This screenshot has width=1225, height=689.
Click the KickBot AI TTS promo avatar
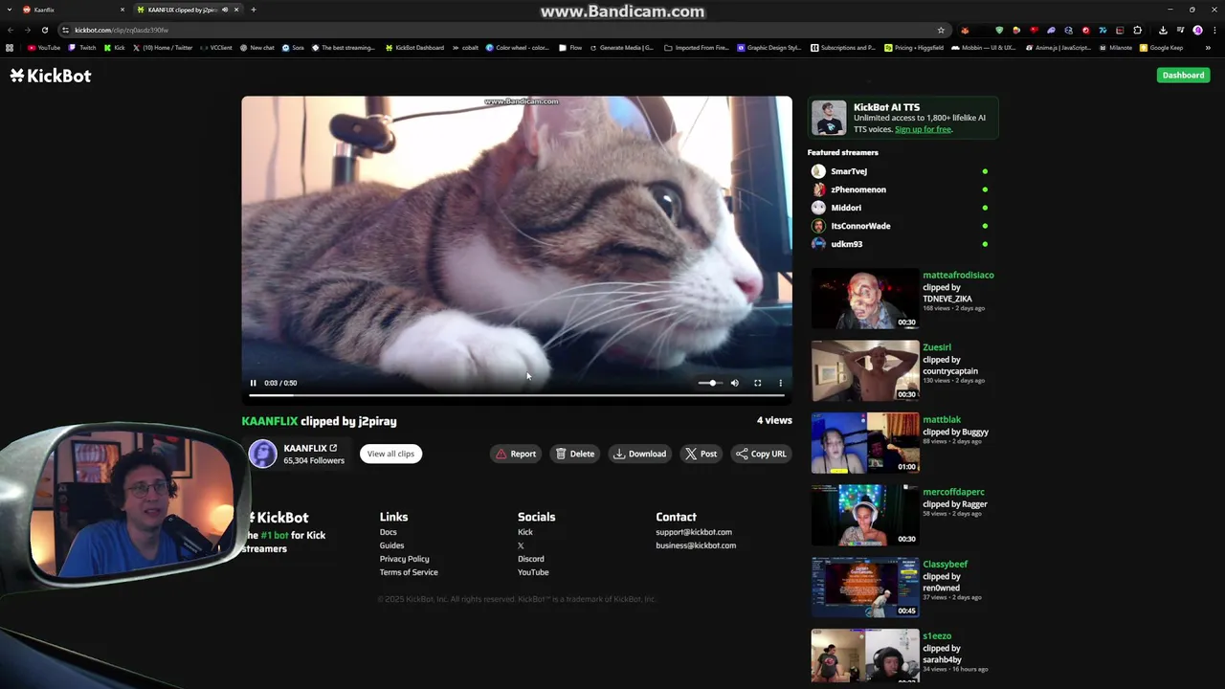(x=829, y=118)
